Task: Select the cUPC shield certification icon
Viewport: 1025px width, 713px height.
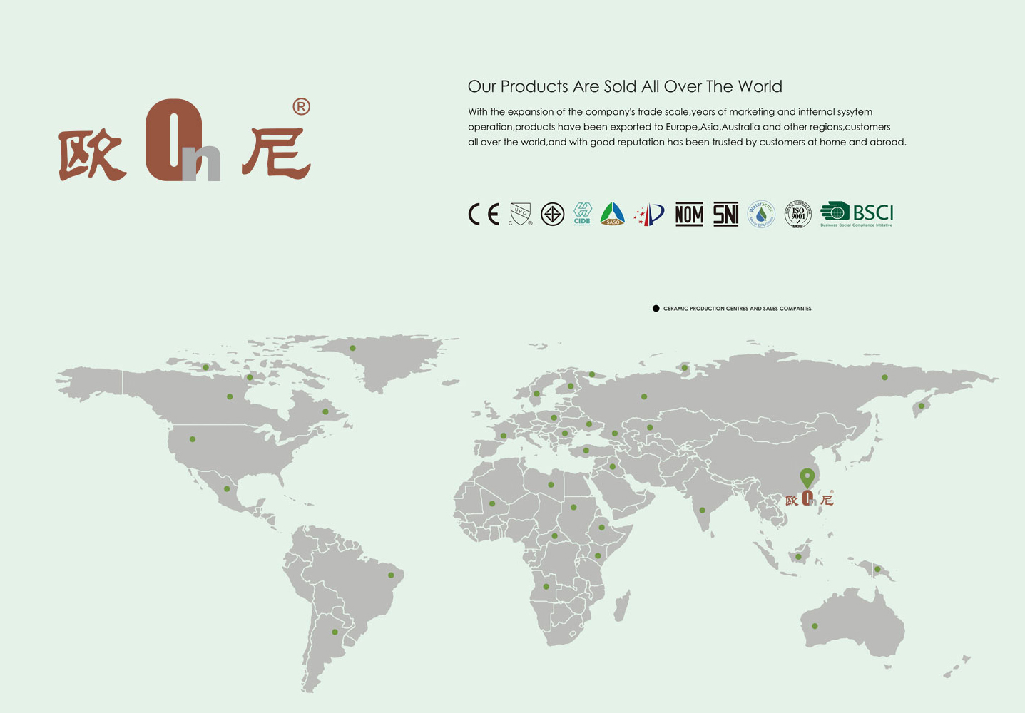Action: click(519, 214)
